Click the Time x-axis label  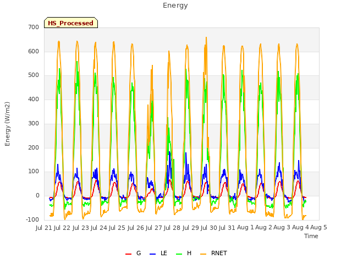coord(311,236)
